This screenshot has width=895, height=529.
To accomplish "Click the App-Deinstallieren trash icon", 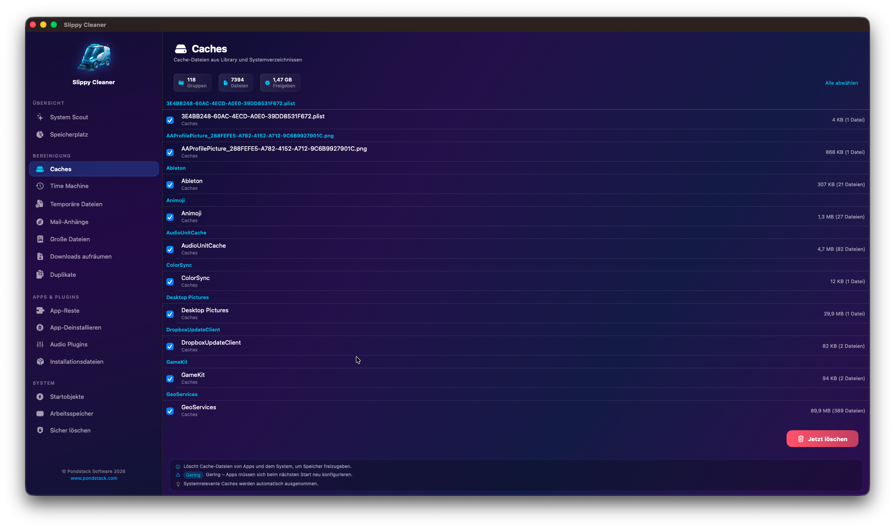I will coord(40,327).
